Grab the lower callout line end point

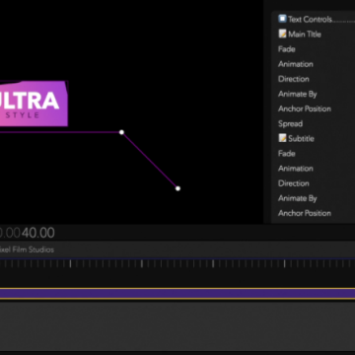pos(177,188)
